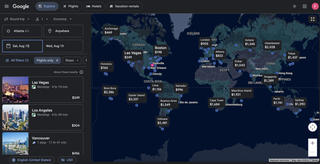Open the About these results info icon
The width and height of the screenshot is (320, 164).
click(x=81, y=72)
